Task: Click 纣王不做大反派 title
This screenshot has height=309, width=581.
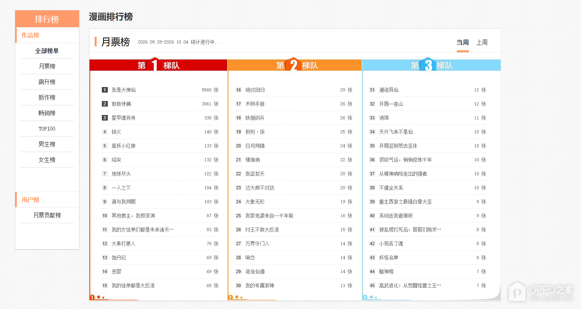Action: 262,230
